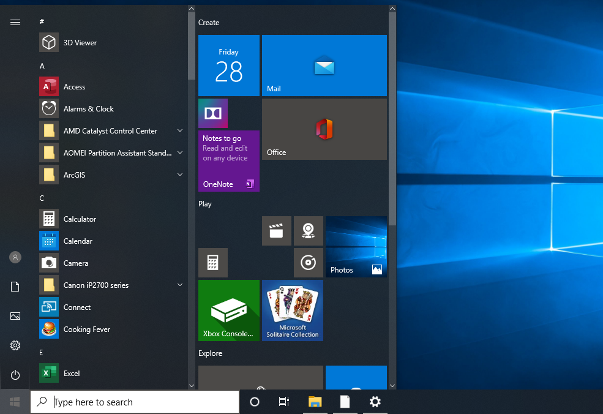Launch Xbox Console Companion tile

pos(228,310)
